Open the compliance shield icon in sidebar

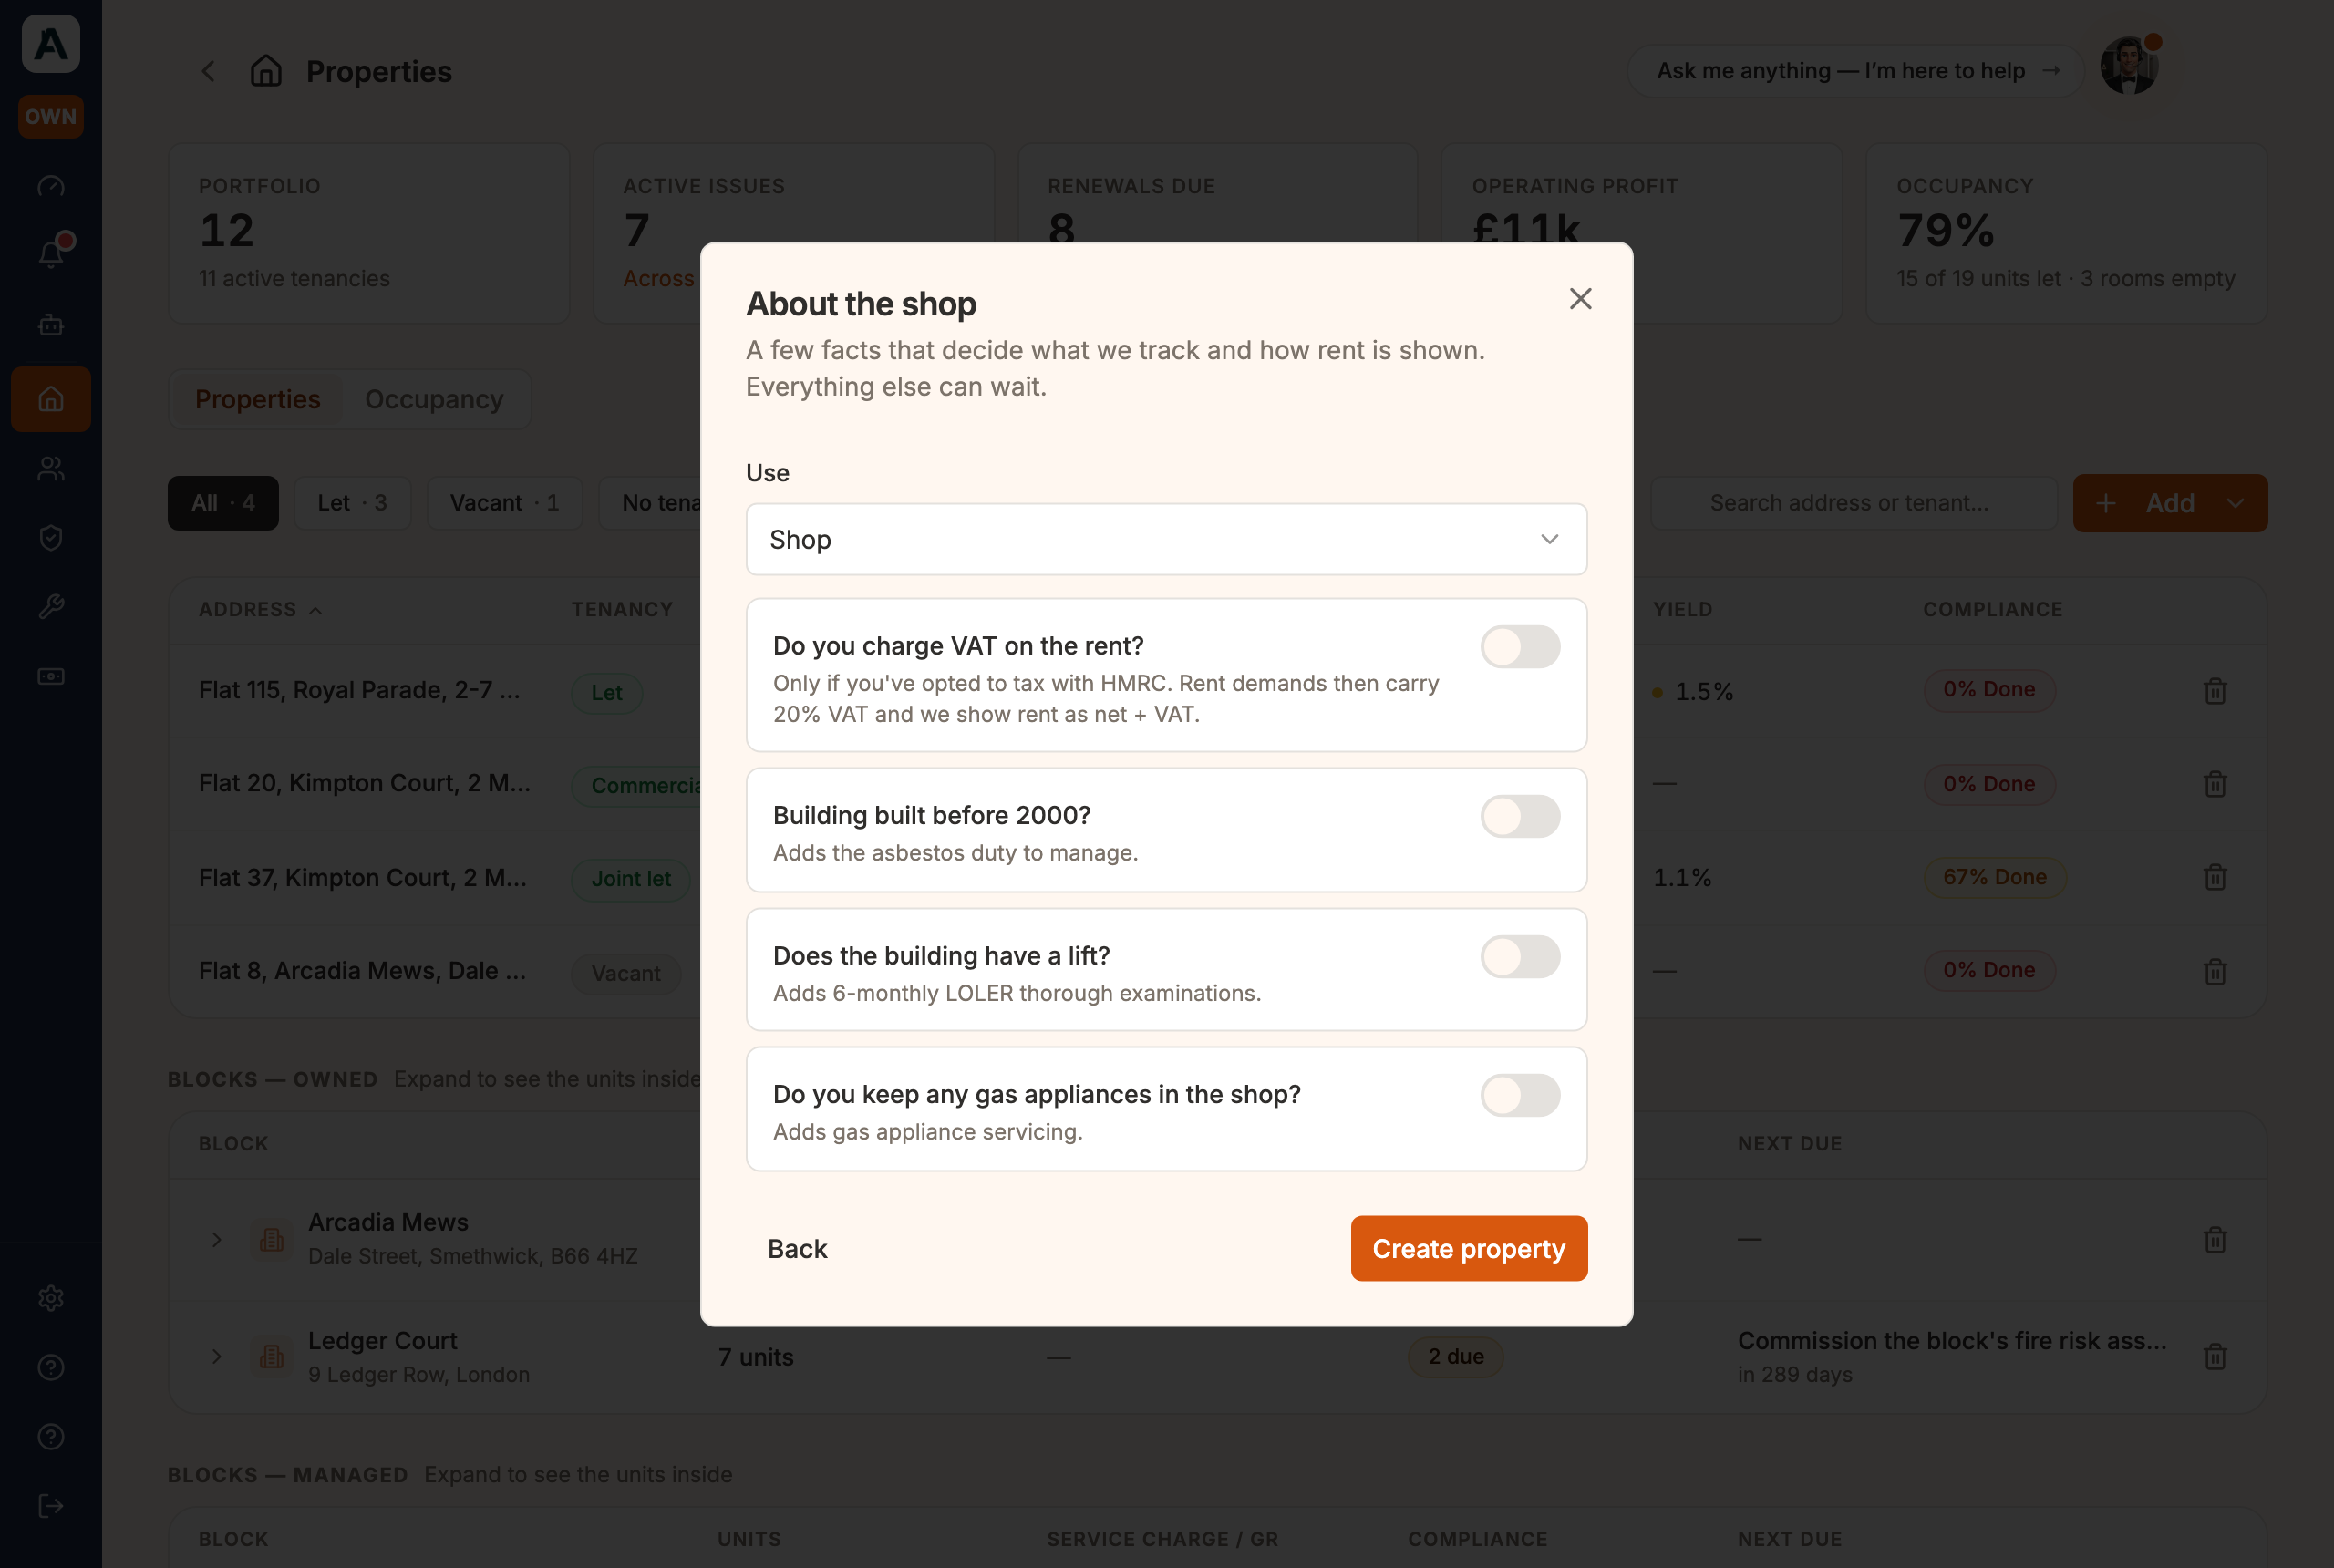(x=51, y=538)
